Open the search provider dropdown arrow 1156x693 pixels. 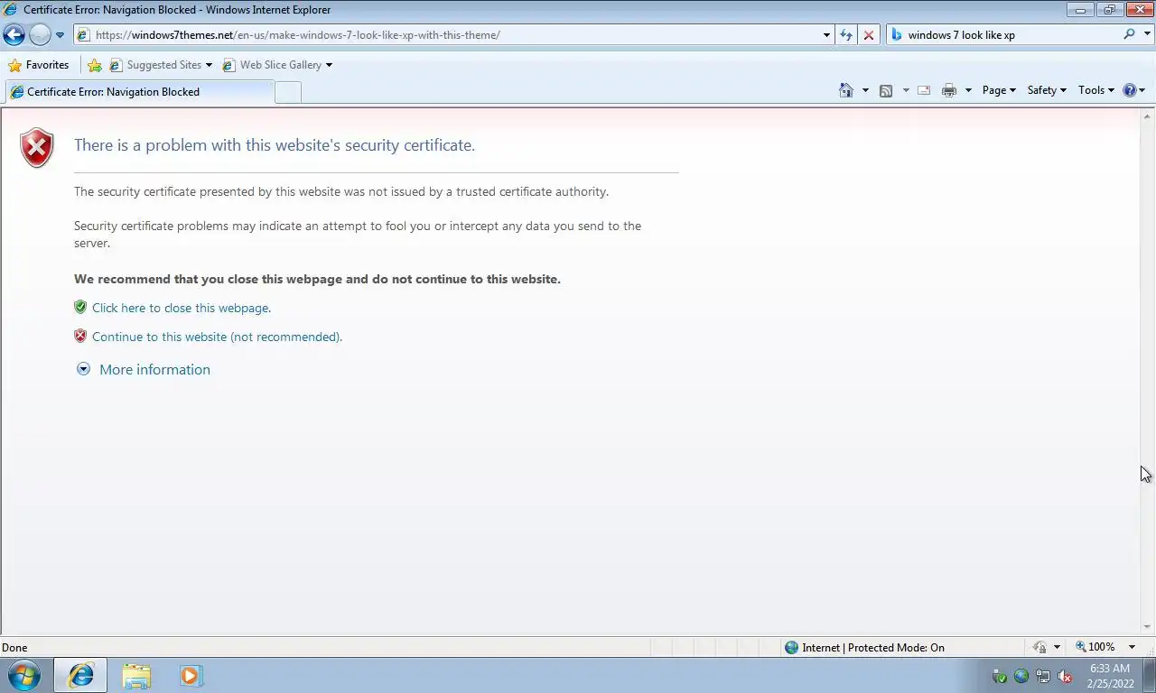point(1145,35)
